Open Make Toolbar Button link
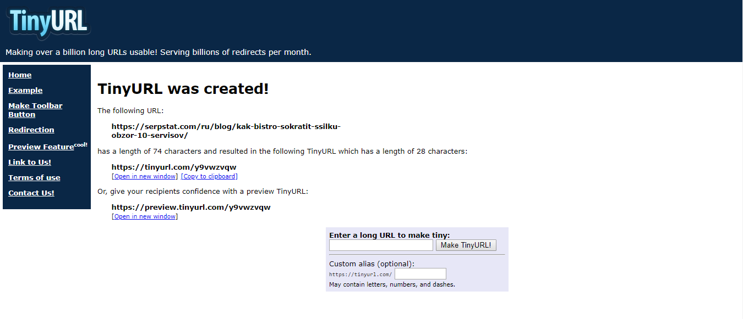 click(x=35, y=110)
